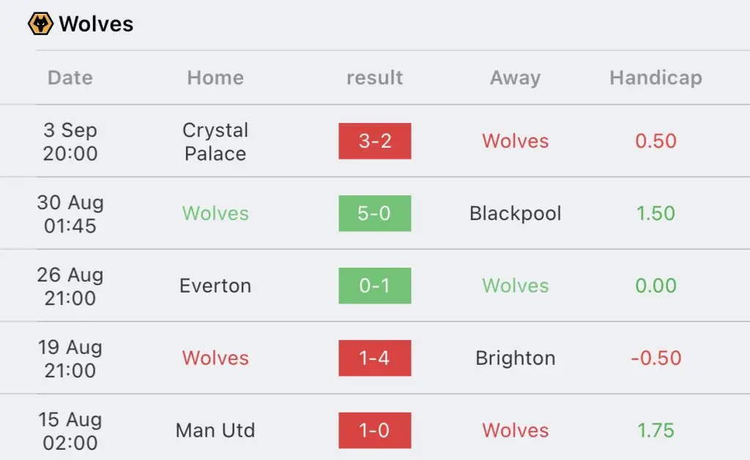Screen dimensions: 750x460
Task: Click the result column header
Action: pyautogui.click(x=374, y=78)
